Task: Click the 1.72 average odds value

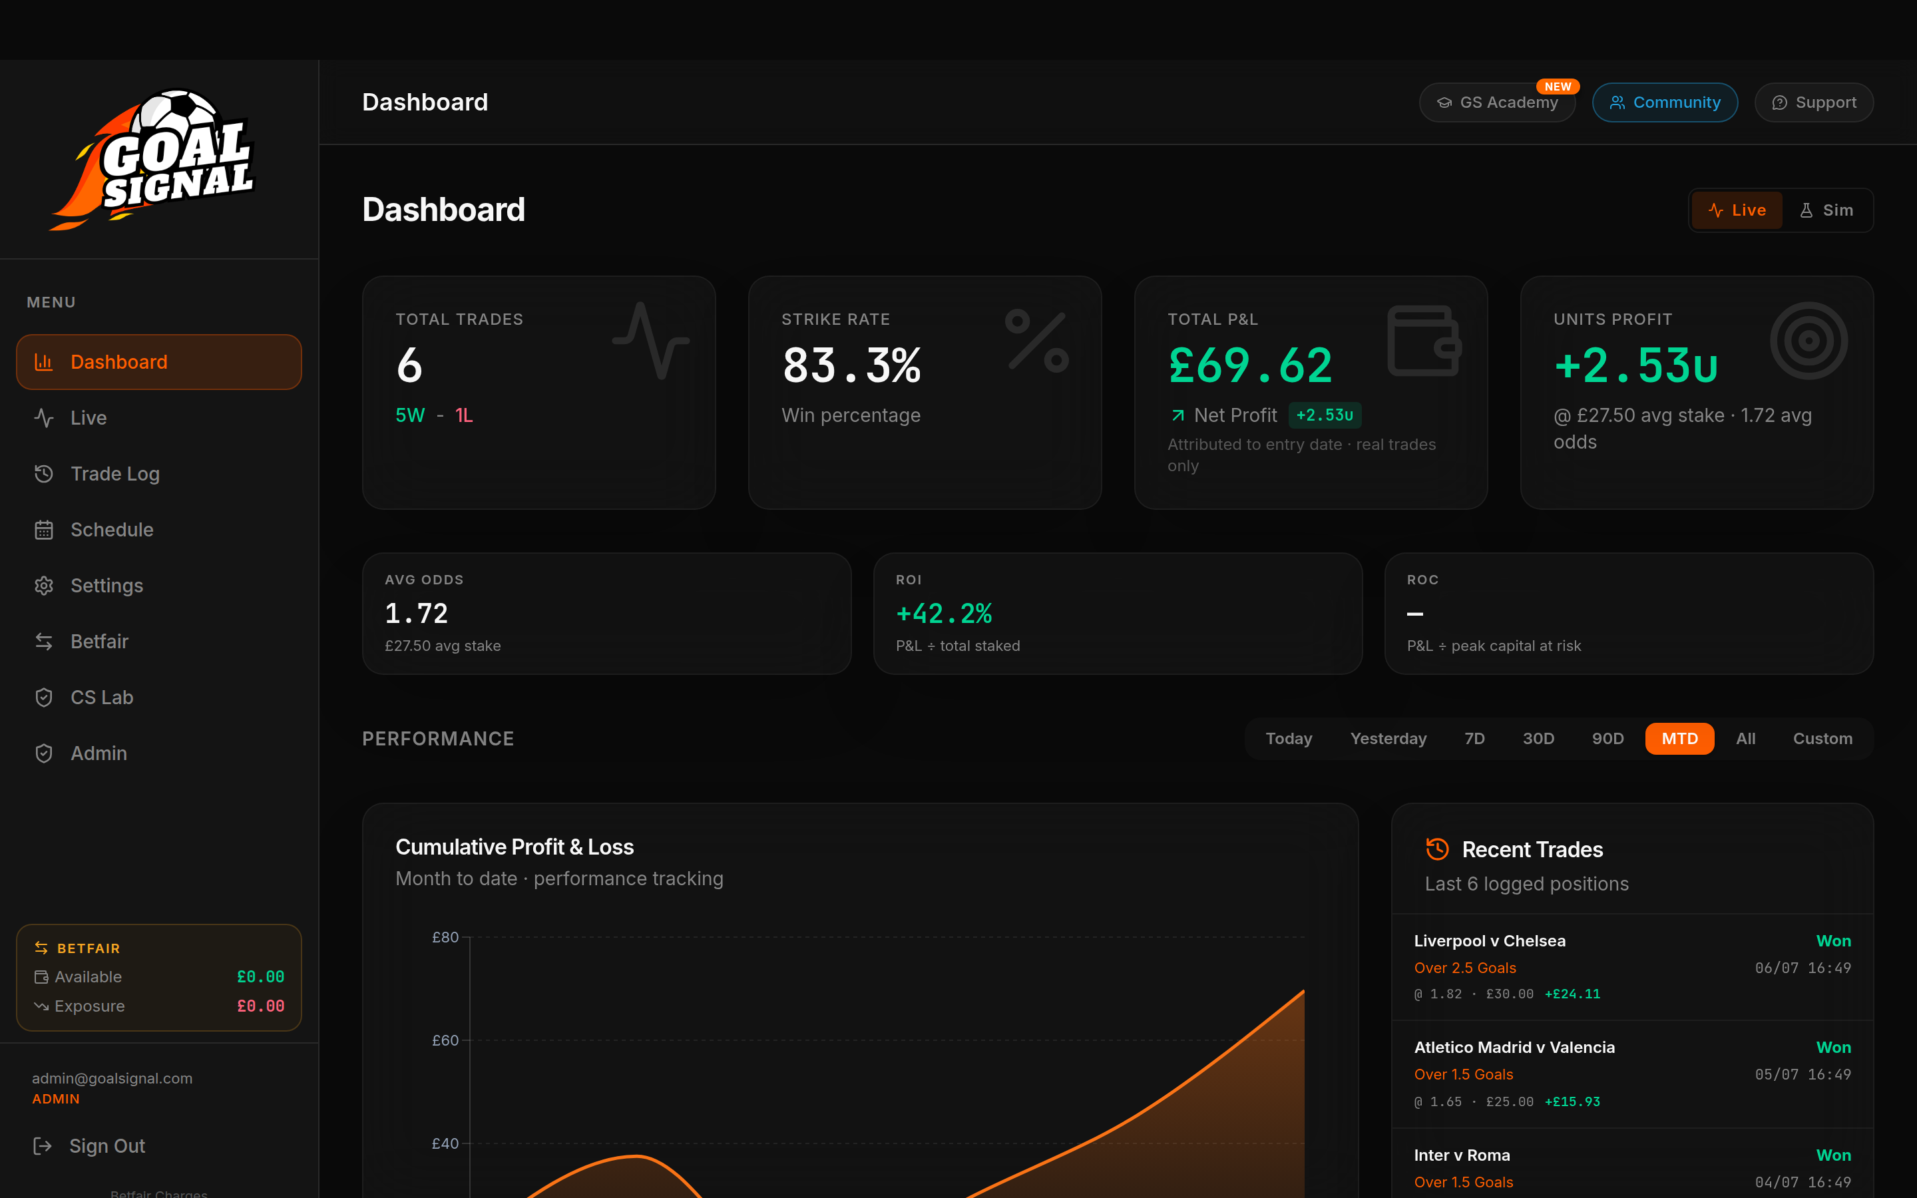Action: (x=417, y=613)
